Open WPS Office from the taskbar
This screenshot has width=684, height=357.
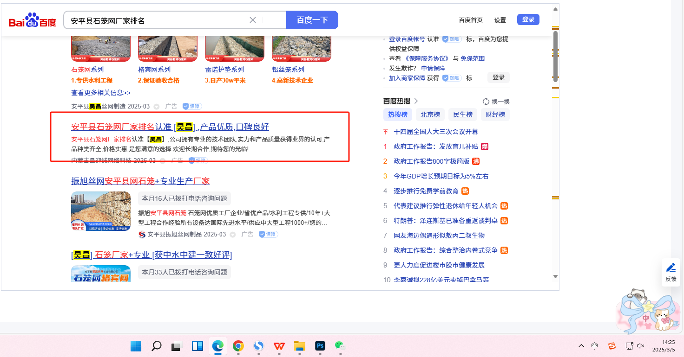coord(279,346)
